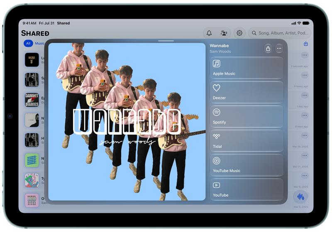Click the Tidal logo icon
Image resolution: width=332 pixels, height=232 pixels.
[216, 136]
